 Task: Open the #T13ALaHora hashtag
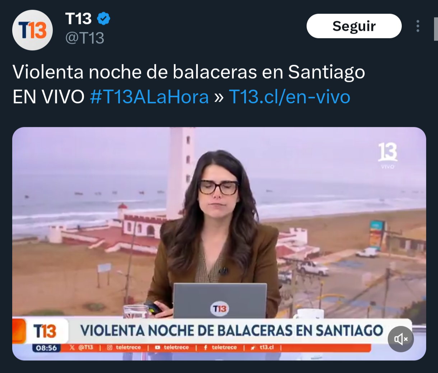point(149,97)
